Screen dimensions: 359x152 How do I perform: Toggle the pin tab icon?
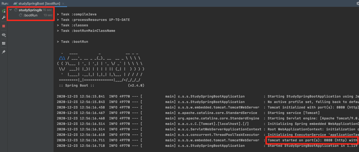click(x=4, y=52)
